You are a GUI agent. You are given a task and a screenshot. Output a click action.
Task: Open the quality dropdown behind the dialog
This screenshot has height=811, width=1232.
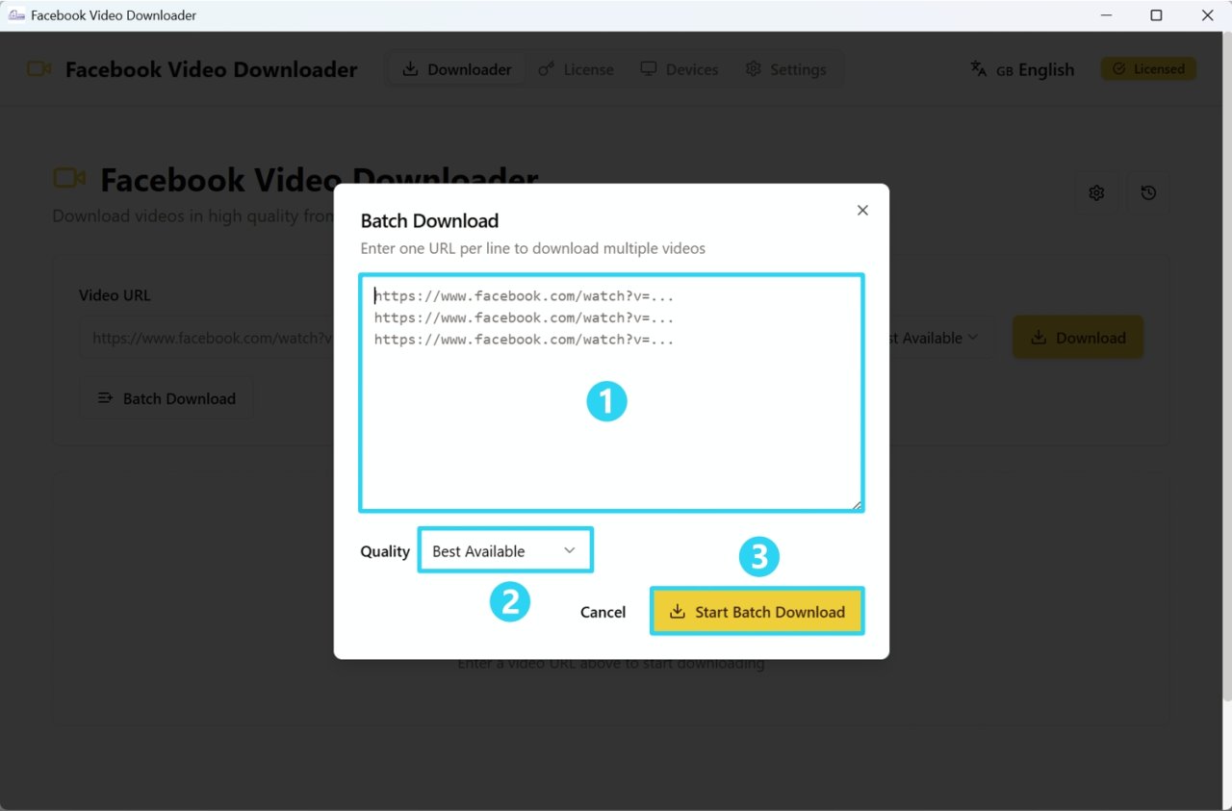click(x=938, y=338)
